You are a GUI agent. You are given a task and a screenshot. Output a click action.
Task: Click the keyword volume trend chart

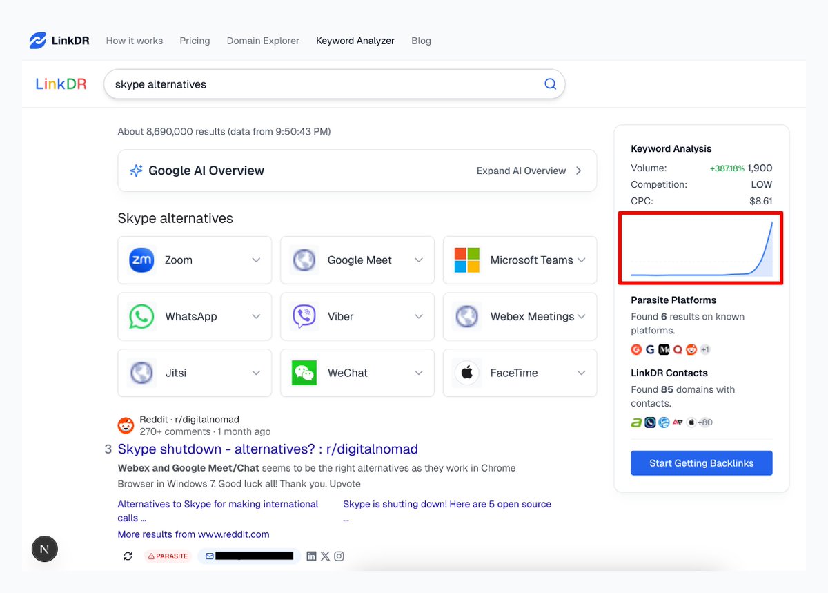[x=702, y=249]
